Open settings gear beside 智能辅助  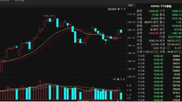click(x=119, y=9)
